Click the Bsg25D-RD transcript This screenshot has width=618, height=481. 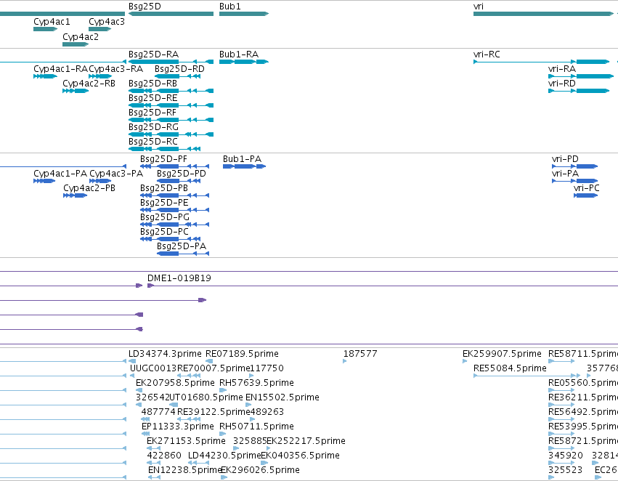(177, 76)
